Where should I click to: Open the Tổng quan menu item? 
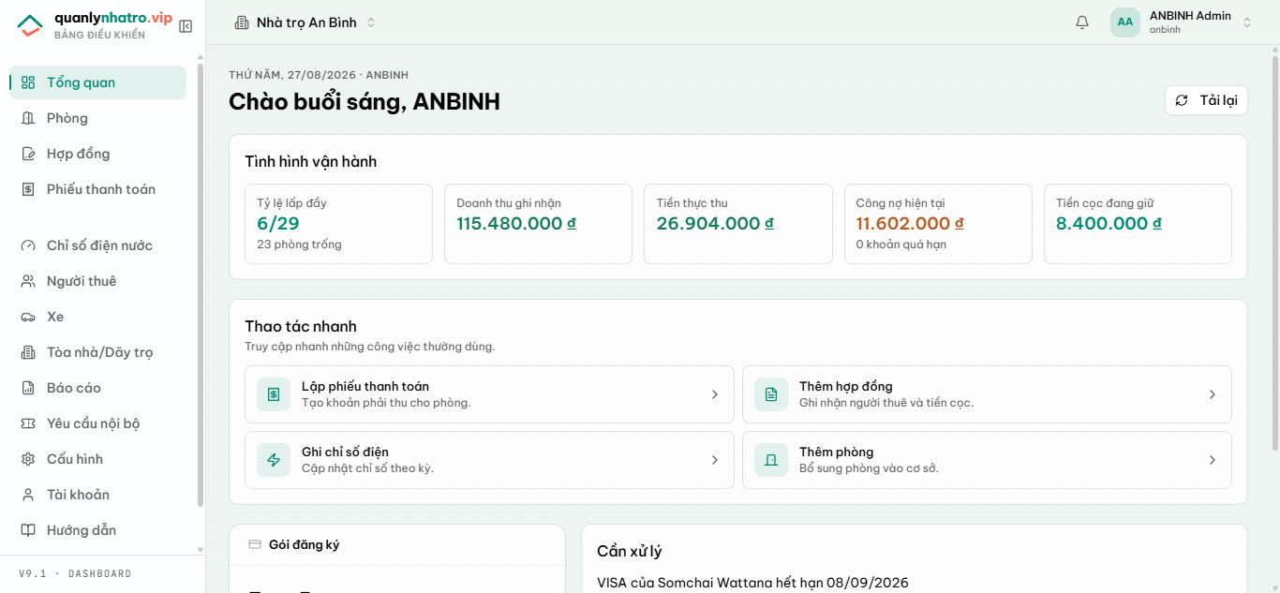97,82
